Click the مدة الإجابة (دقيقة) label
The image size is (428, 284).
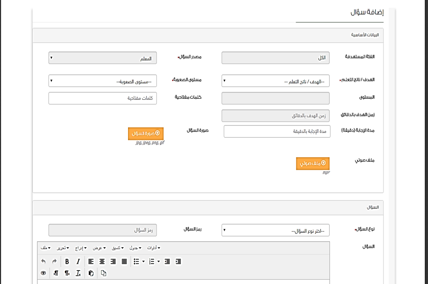click(x=358, y=130)
